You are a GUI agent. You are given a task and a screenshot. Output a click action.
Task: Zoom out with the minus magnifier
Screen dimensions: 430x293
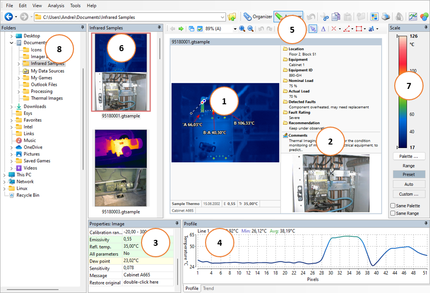tap(250, 28)
